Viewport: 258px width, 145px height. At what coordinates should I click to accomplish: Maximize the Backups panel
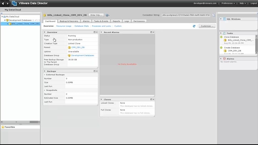95,71
